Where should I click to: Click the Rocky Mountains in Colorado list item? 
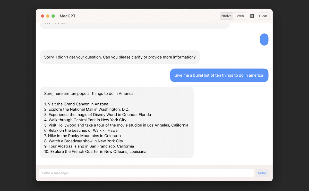pyautogui.click(x=82, y=136)
